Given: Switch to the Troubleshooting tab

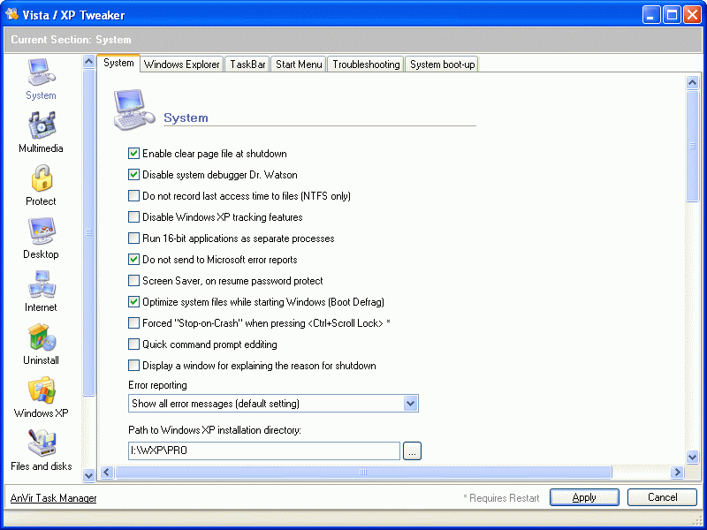Looking at the screenshot, I should (366, 64).
